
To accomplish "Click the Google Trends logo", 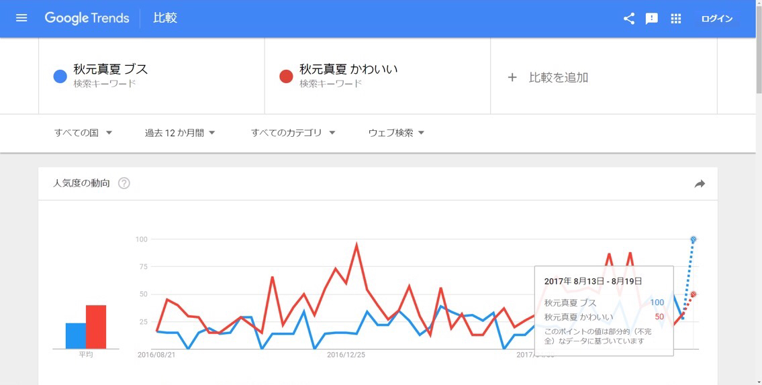I will pyautogui.click(x=87, y=18).
